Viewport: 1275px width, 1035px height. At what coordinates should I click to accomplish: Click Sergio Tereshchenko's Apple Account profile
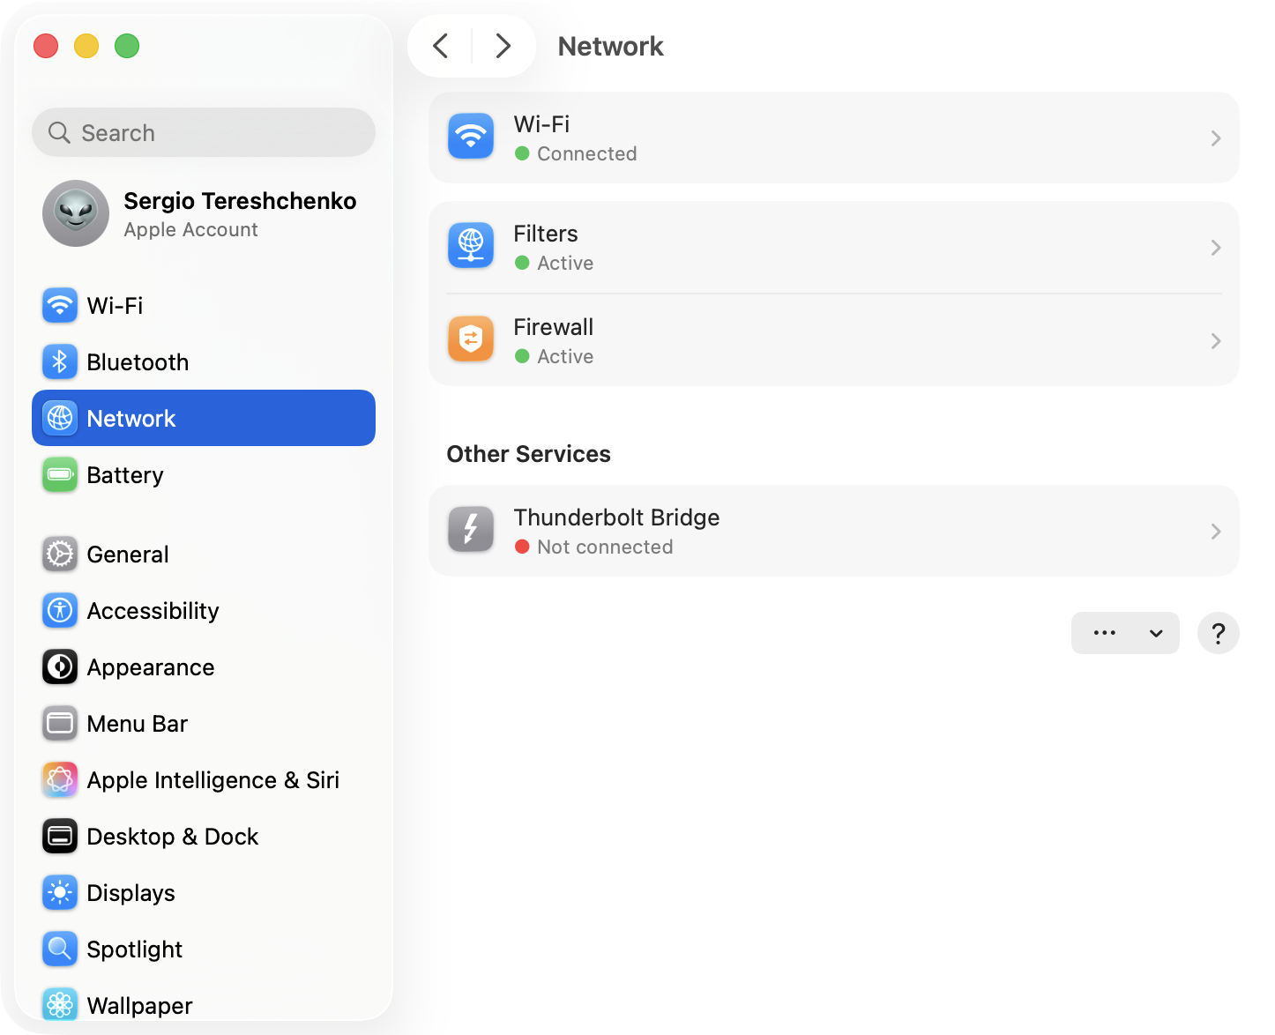point(203,213)
